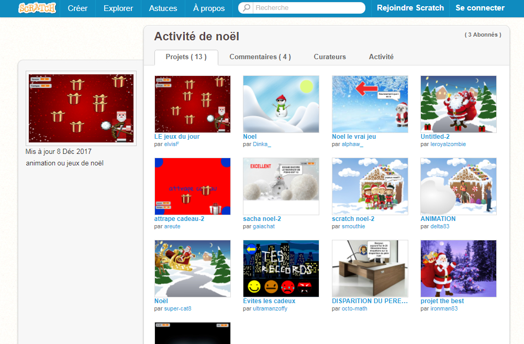Click the Noel le vrai jeu title link
The height and width of the screenshot is (344, 524).
(x=354, y=137)
